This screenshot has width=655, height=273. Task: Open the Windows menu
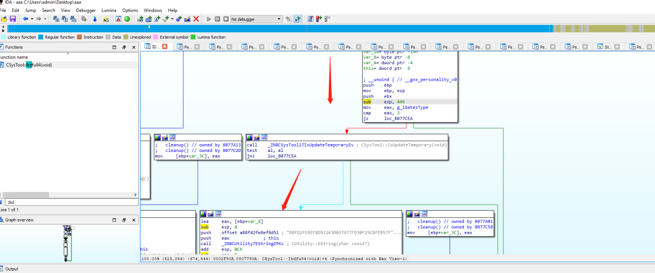click(x=153, y=10)
